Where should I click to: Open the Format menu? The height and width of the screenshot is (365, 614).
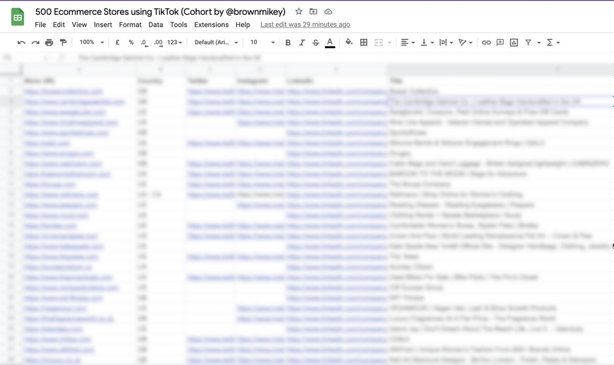[130, 25]
